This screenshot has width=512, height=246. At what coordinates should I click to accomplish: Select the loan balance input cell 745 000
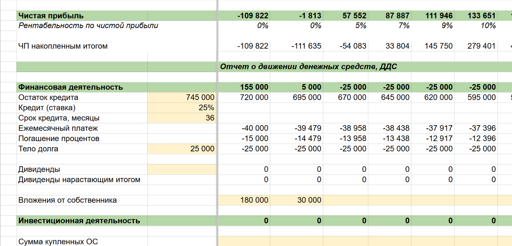(182, 97)
